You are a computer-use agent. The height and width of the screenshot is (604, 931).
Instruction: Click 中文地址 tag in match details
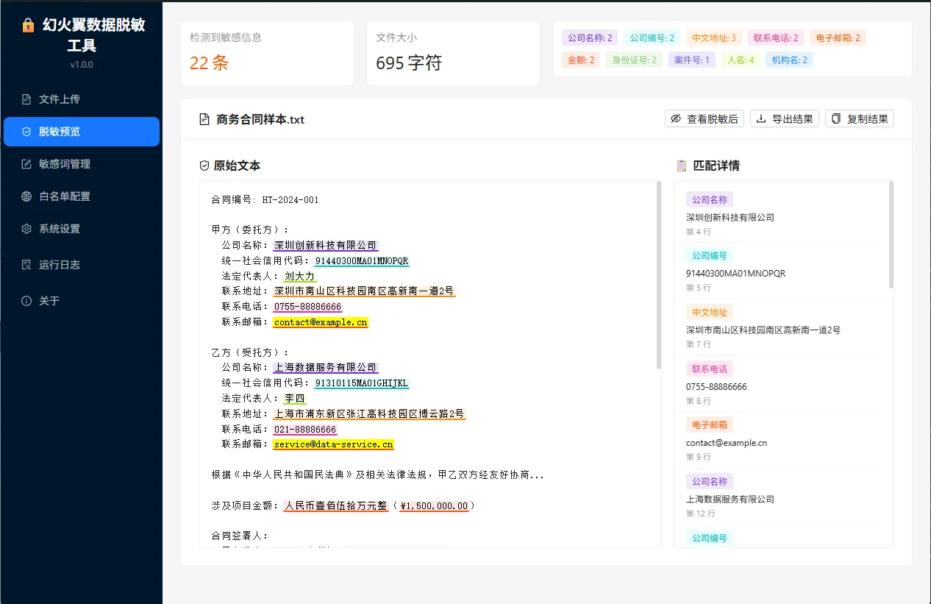pos(710,312)
